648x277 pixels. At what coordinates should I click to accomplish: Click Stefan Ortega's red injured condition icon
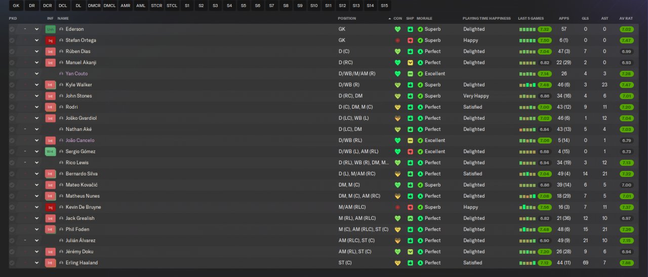397,40
